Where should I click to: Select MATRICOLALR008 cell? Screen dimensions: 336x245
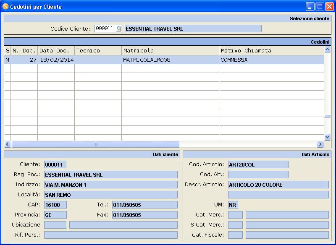pyautogui.click(x=171, y=60)
